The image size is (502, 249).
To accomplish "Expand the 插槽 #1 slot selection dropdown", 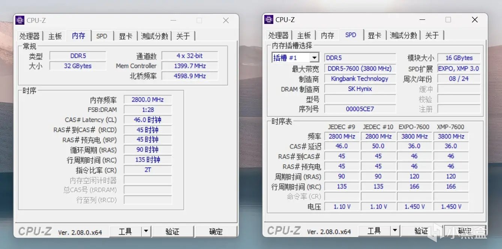I will pyautogui.click(x=315, y=58).
